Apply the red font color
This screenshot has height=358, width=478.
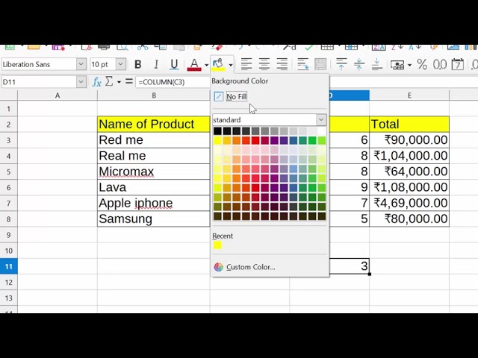click(194, 65)
